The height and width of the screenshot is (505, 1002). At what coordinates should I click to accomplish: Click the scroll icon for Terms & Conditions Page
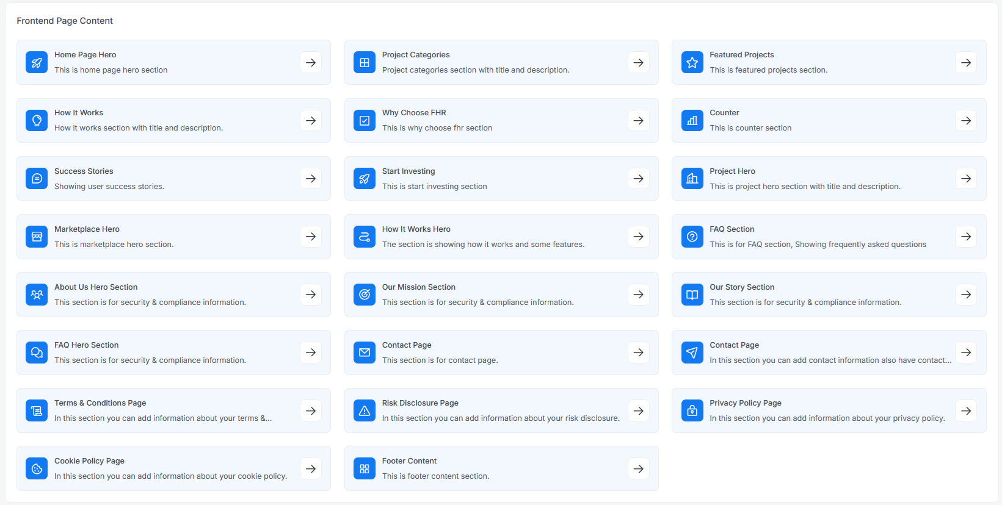click(37, 410)
